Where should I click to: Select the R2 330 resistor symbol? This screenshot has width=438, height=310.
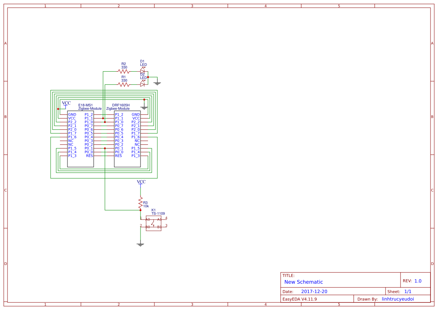click(123, 71)
